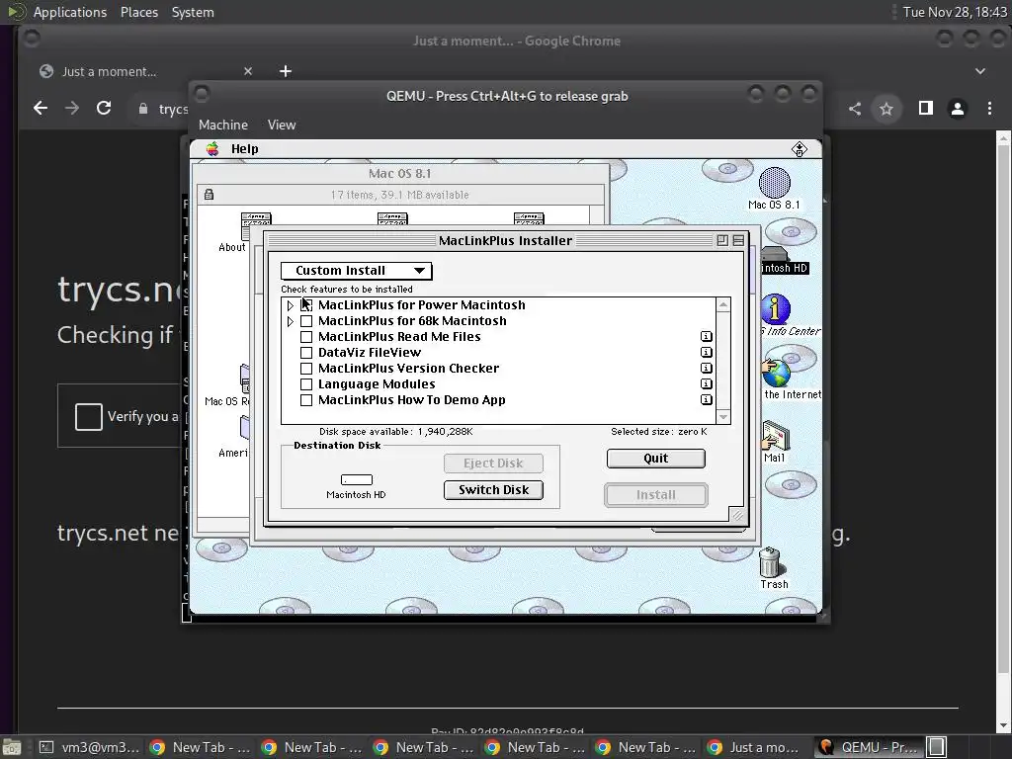Image resolution: width=1012 pixels, height=759 pixels.
Task: Close the Just a moment tab
Action: pos(248,71)
